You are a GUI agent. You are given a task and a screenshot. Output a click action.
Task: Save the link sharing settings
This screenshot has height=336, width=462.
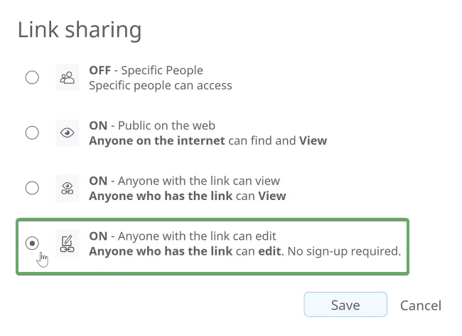345,305
